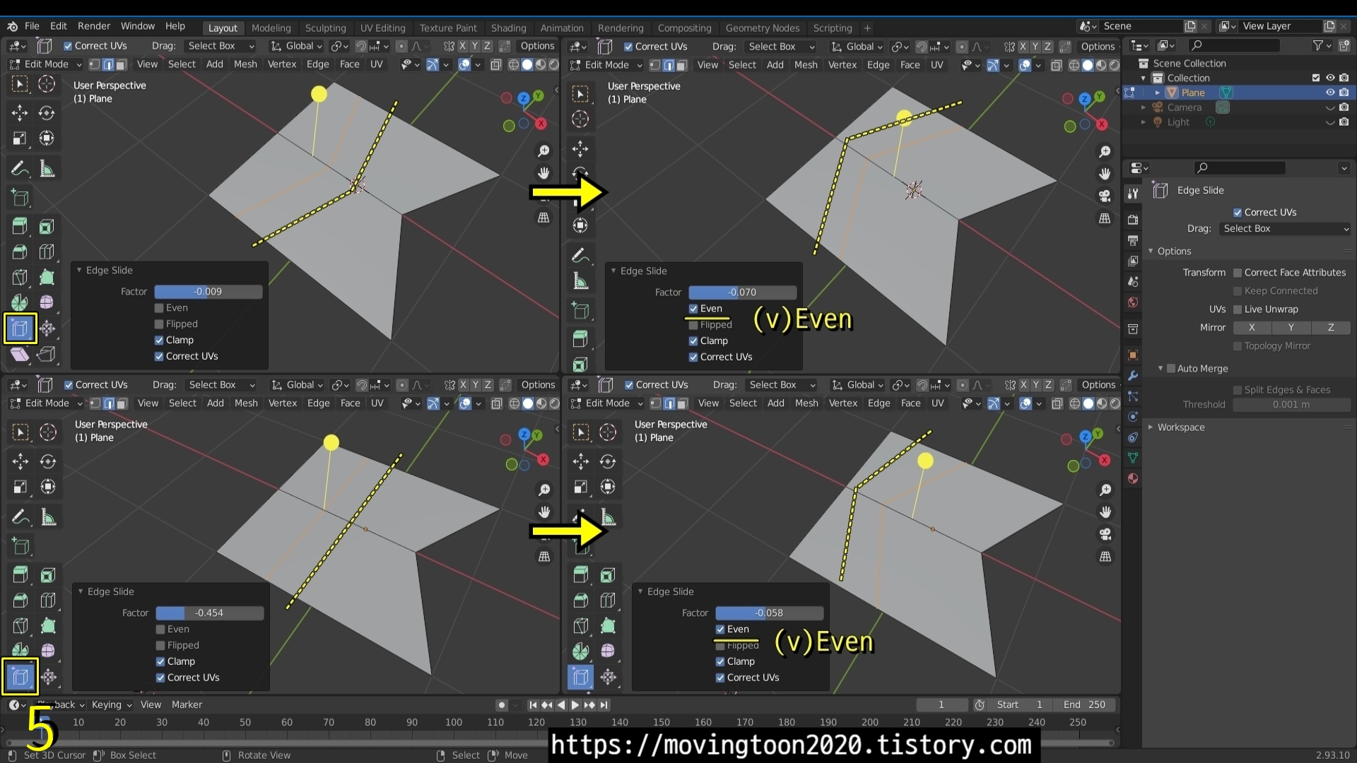1357x763 pixels.
Task: Enable the Auto Merge checkbox
Action: (x=1171, y=369)
